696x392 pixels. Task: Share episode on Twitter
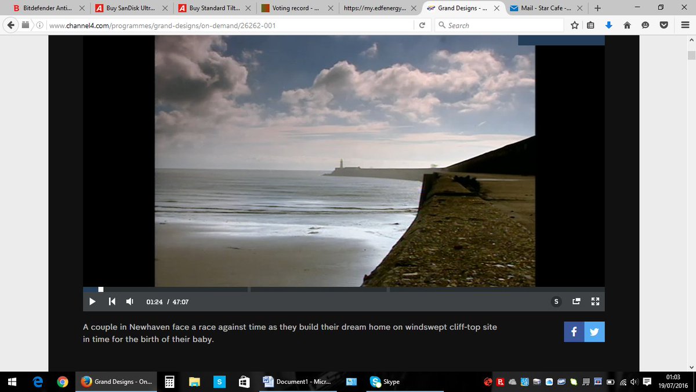(594, 332)
